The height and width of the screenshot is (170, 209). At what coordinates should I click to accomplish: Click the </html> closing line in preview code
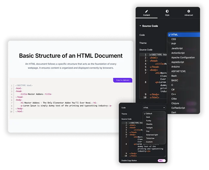[x=19, y=111]
